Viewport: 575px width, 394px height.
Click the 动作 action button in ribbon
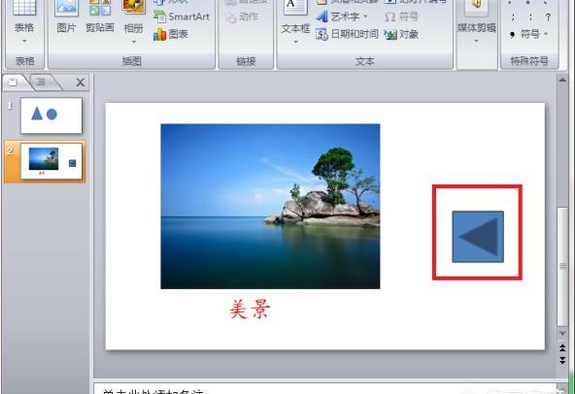coord(242,16)
